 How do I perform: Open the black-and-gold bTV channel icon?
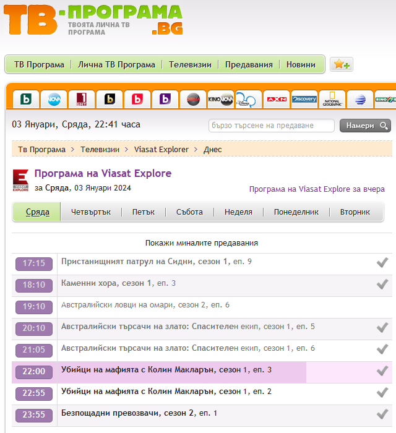[110, 99]
